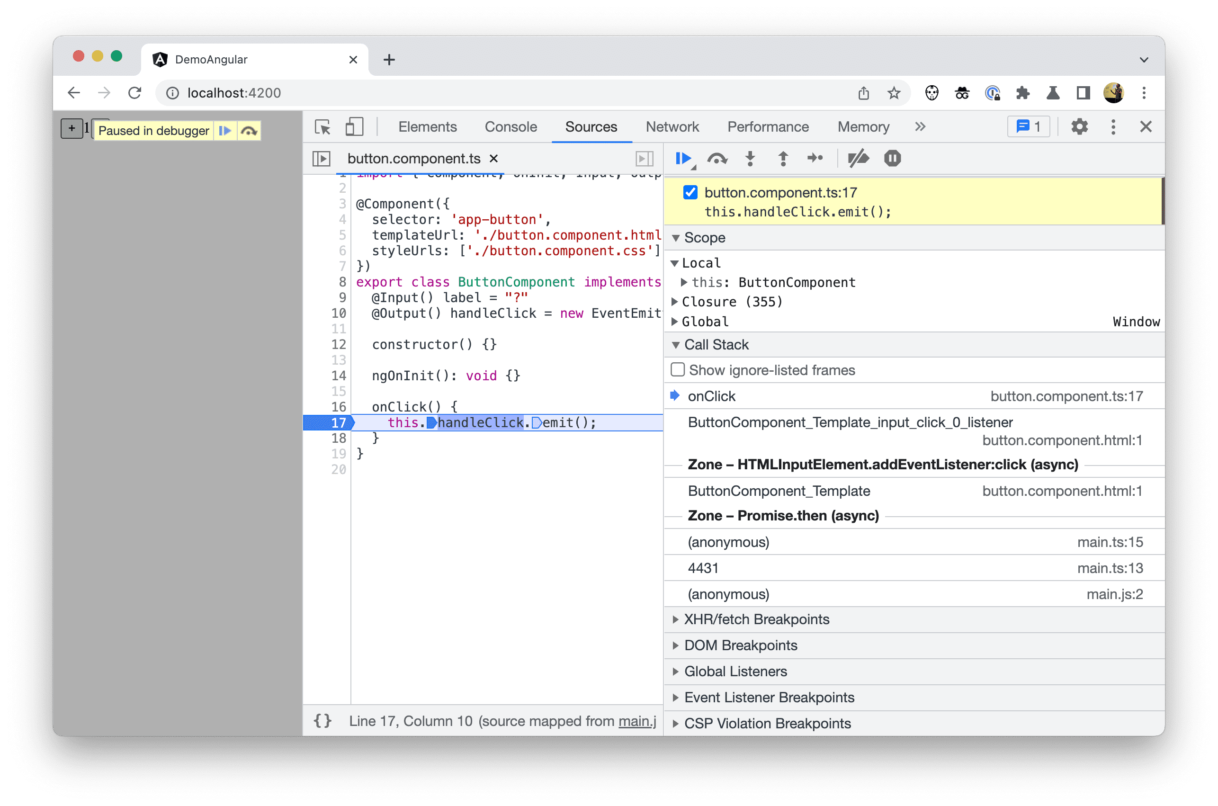This screenshot has width=1218, height=806.
Task: Click the Pause on exceptions icon
Action: [889, 159]
